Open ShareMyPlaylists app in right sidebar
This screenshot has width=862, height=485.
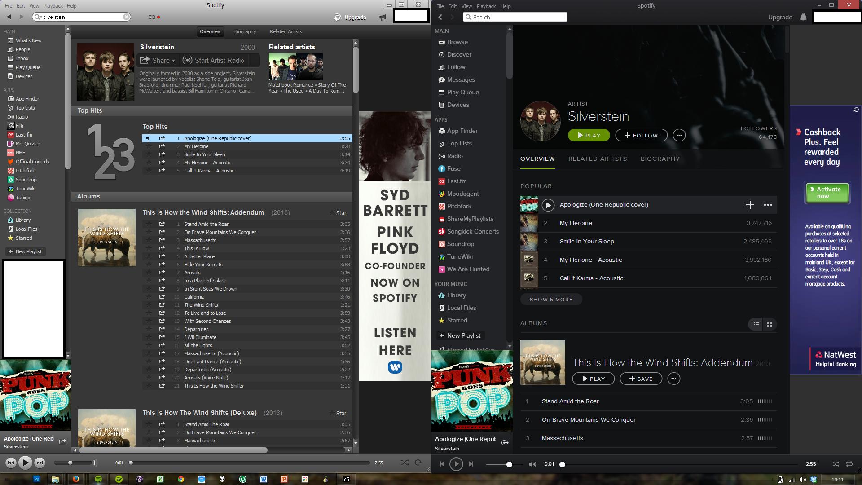(466, 219)
